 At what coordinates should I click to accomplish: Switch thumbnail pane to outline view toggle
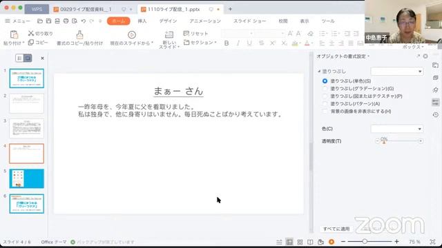click(19, 58)
